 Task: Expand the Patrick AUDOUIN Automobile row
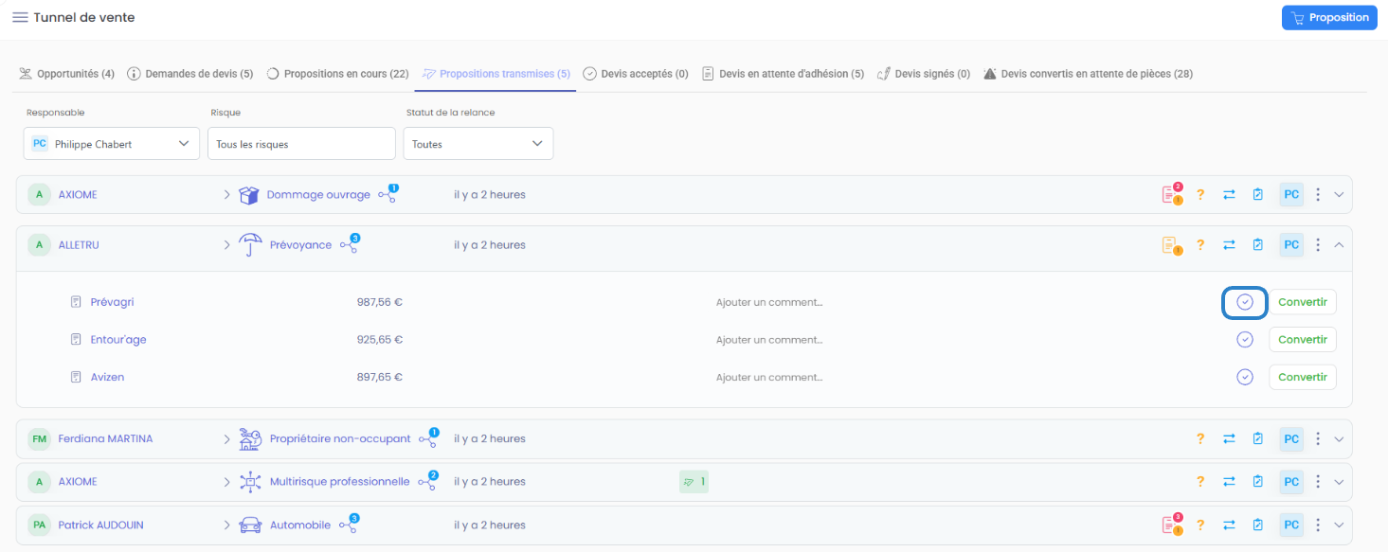1339,525
